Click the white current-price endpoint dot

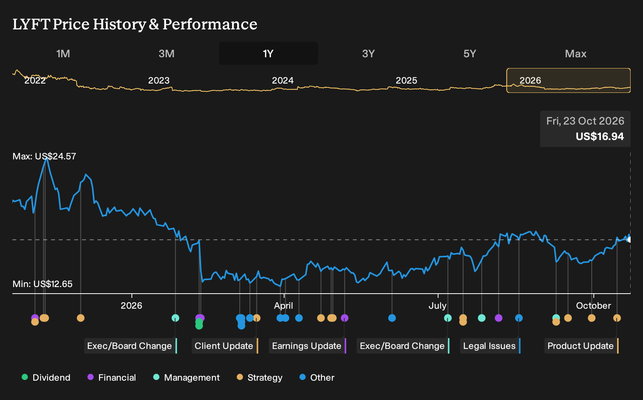pyautogui.click(x=629, y=240)
